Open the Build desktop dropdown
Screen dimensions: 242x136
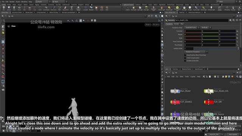click(x=43, y=2)
